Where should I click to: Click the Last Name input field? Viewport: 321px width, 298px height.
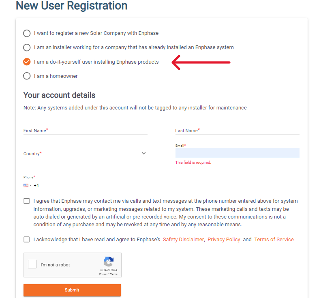click(x=237, y=131)
